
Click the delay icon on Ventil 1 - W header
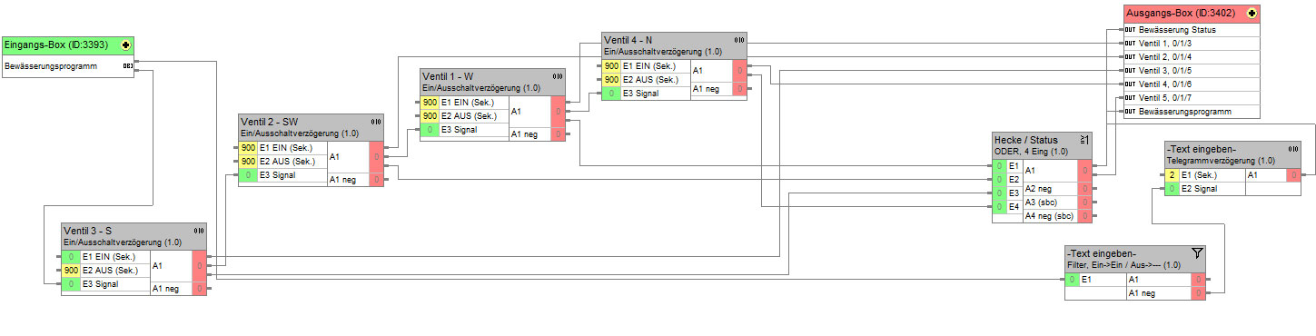(x=558, y=76)
